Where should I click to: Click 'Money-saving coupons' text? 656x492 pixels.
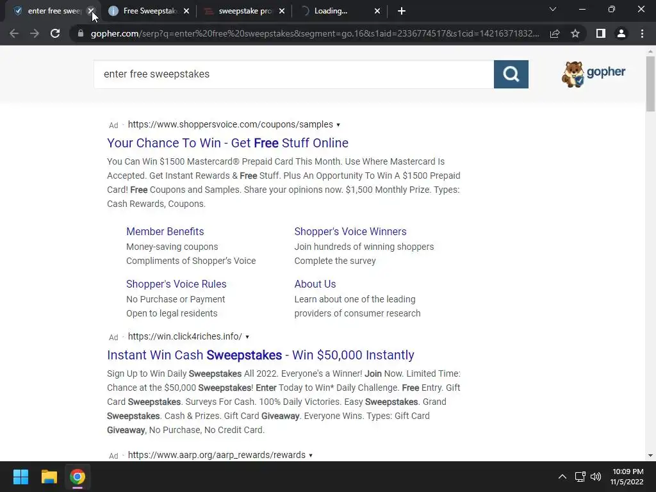pos(172,247)
